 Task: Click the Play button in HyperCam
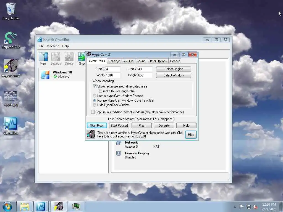pos(141,126)
